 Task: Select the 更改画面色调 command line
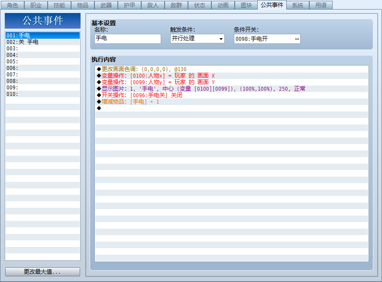(232, 69)
